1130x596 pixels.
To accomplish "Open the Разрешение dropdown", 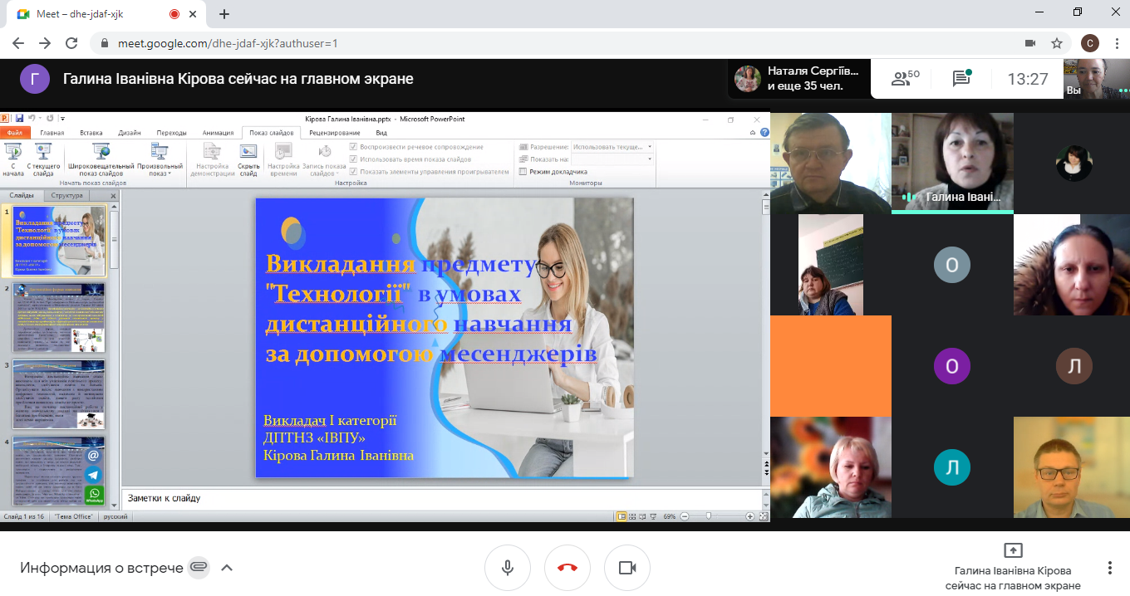I will pyautogui.click(x=611, y=147).
